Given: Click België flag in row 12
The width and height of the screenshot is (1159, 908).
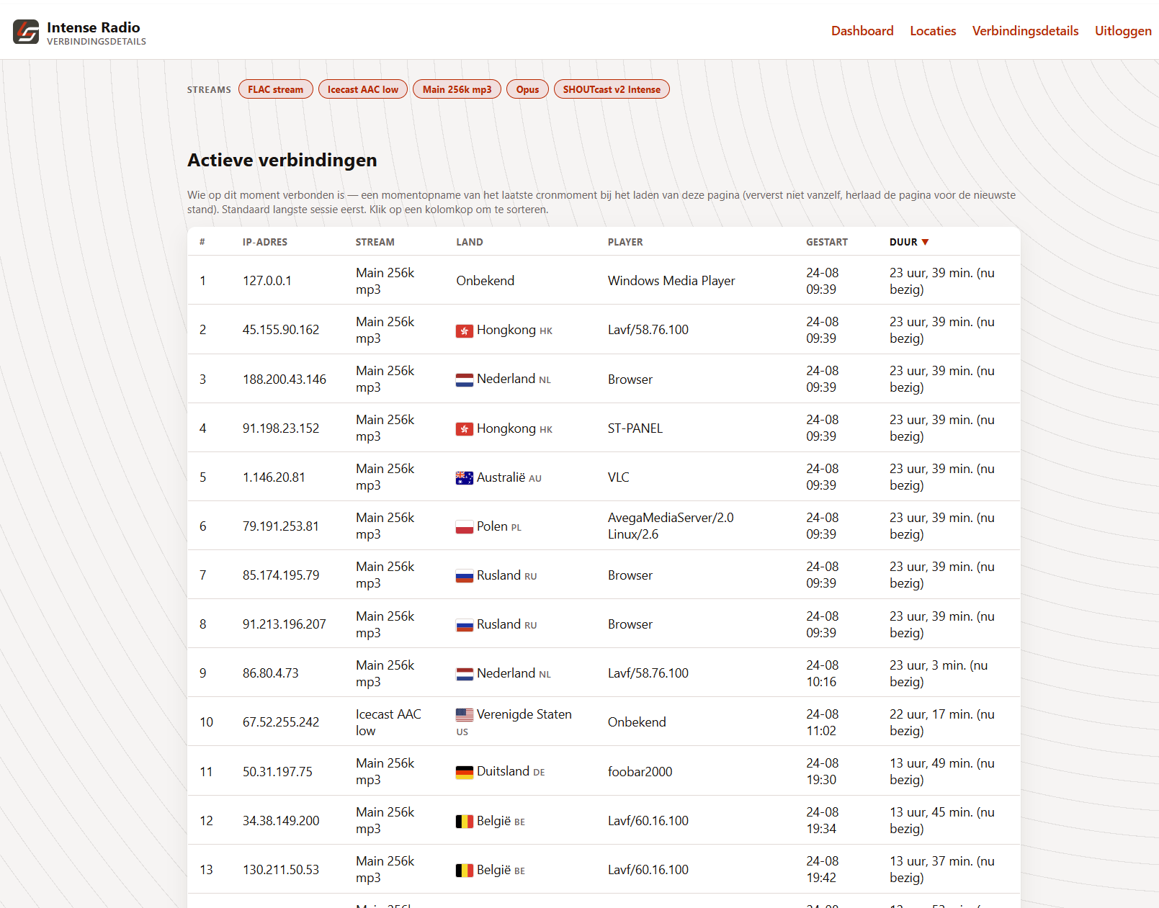Looking at the screenshot, I should click(465, 822).
